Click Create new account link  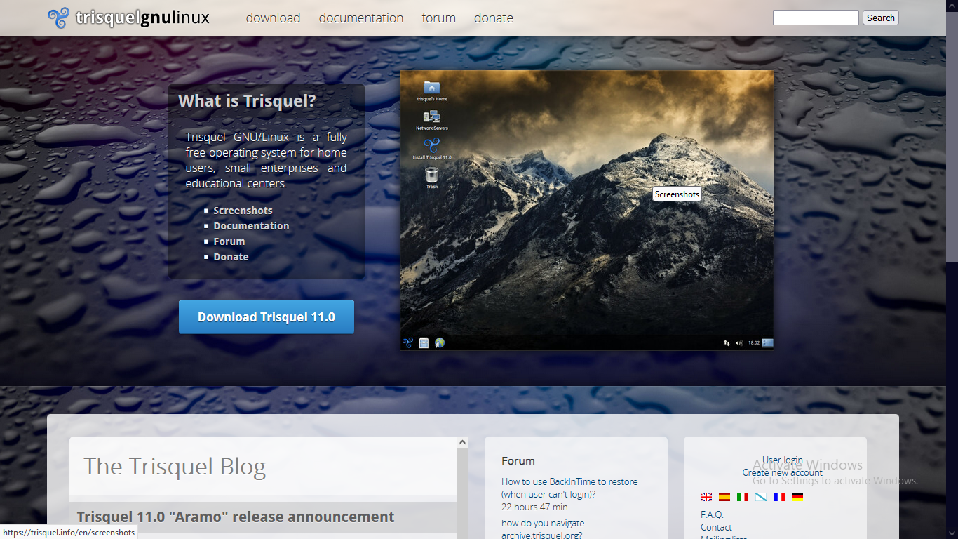[783, 472]
